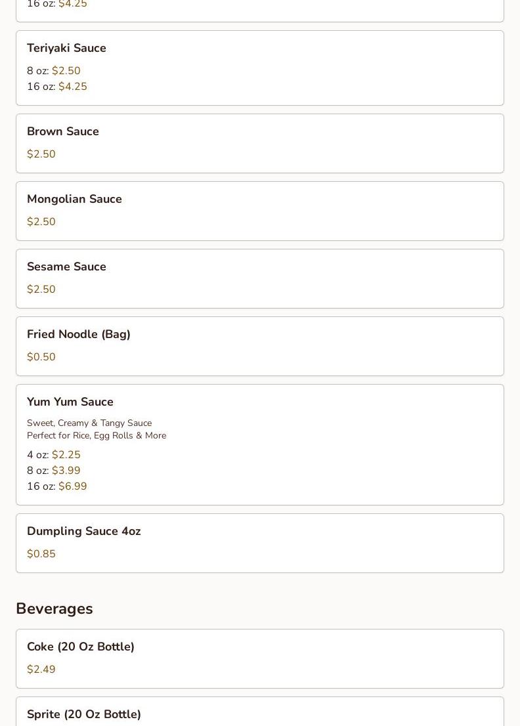Viewport: 520px width, 726px height.
Task: Click Sesame Sauce $2.50 price
Action: coord(41,289)
